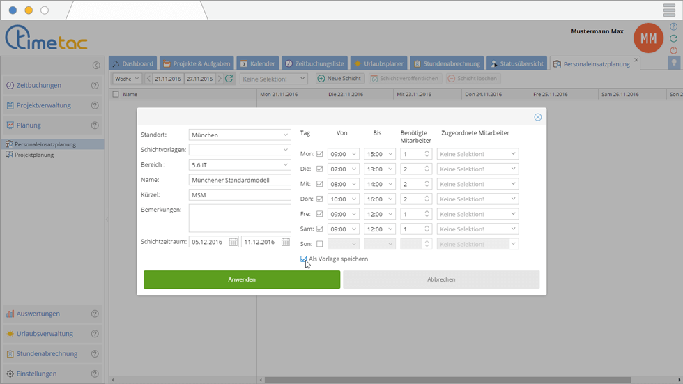
Task: Go to the next week with the right arrow
Action: (220, 79)
